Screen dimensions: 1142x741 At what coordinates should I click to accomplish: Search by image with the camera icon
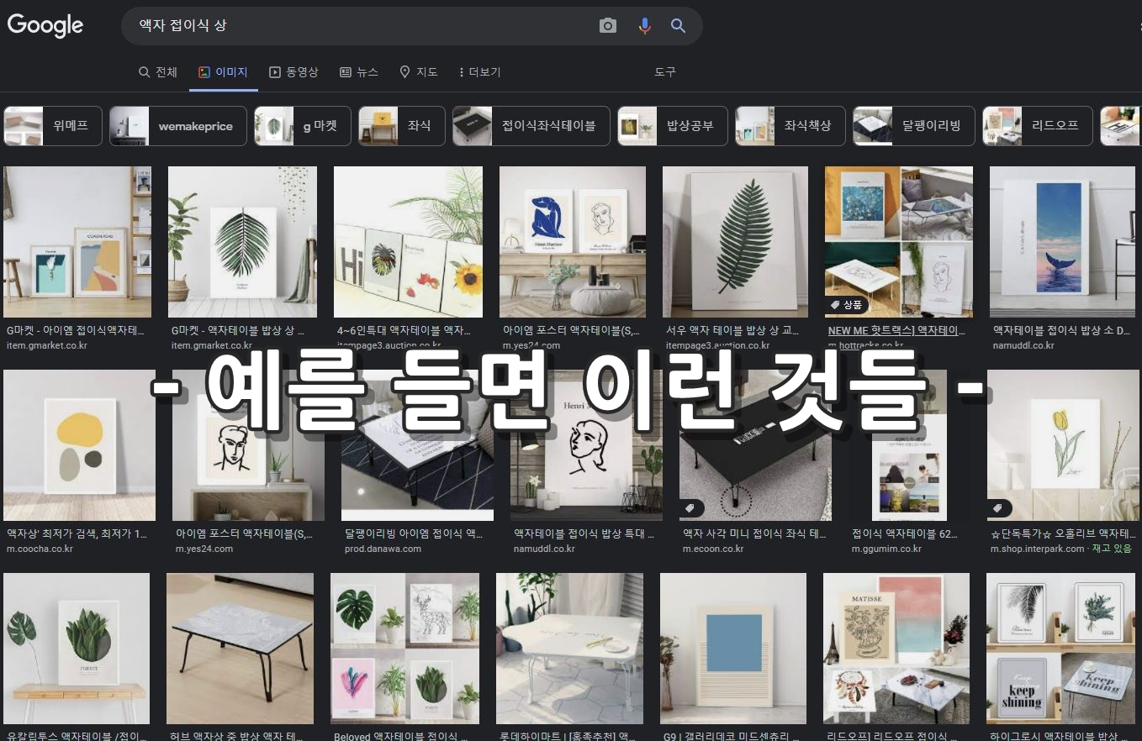pyautogui.click(x=608, y=26)
